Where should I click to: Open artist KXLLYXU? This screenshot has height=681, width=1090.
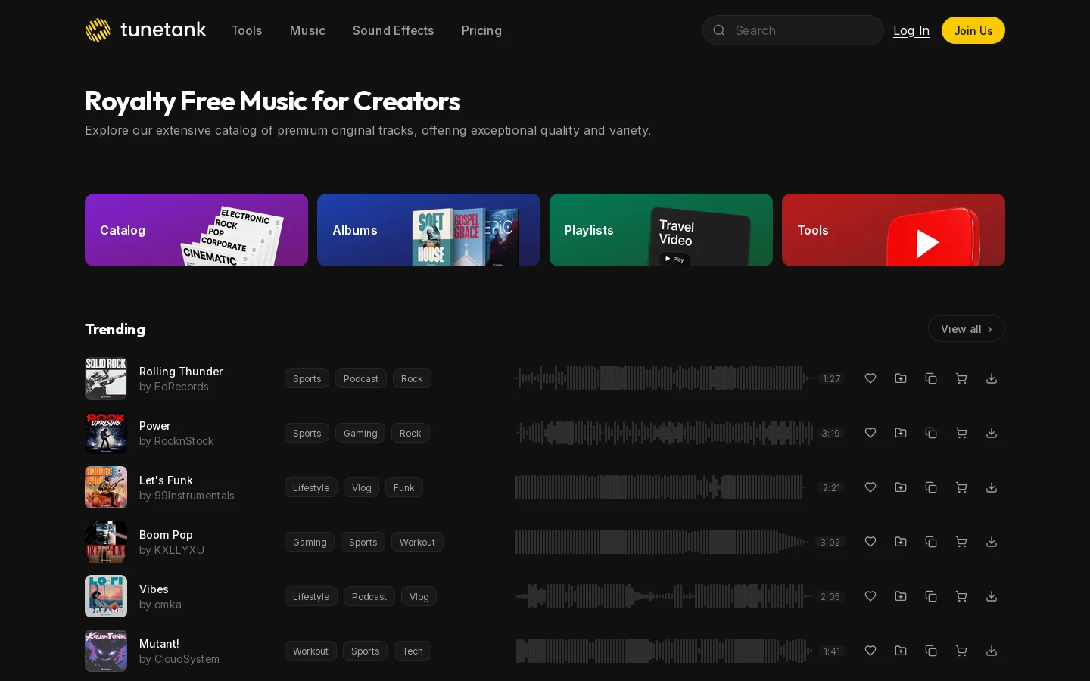[179, 550]
